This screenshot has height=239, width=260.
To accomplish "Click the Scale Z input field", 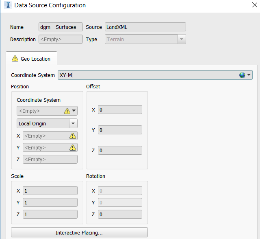I will tap(50, 214).
